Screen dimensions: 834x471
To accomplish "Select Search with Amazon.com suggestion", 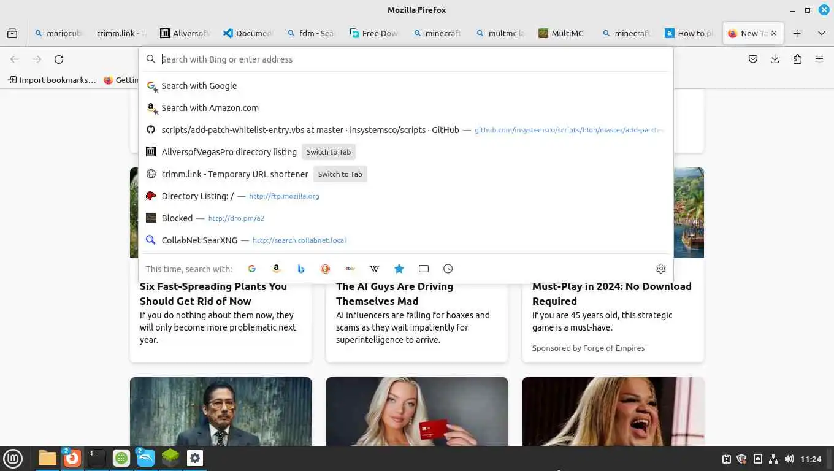I will 406,108.
